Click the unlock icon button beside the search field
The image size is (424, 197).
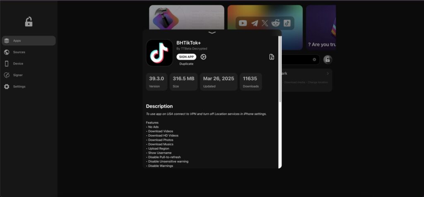328,60
